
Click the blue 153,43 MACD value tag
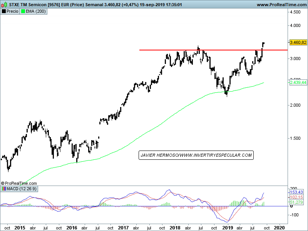[x=296, y=192]
